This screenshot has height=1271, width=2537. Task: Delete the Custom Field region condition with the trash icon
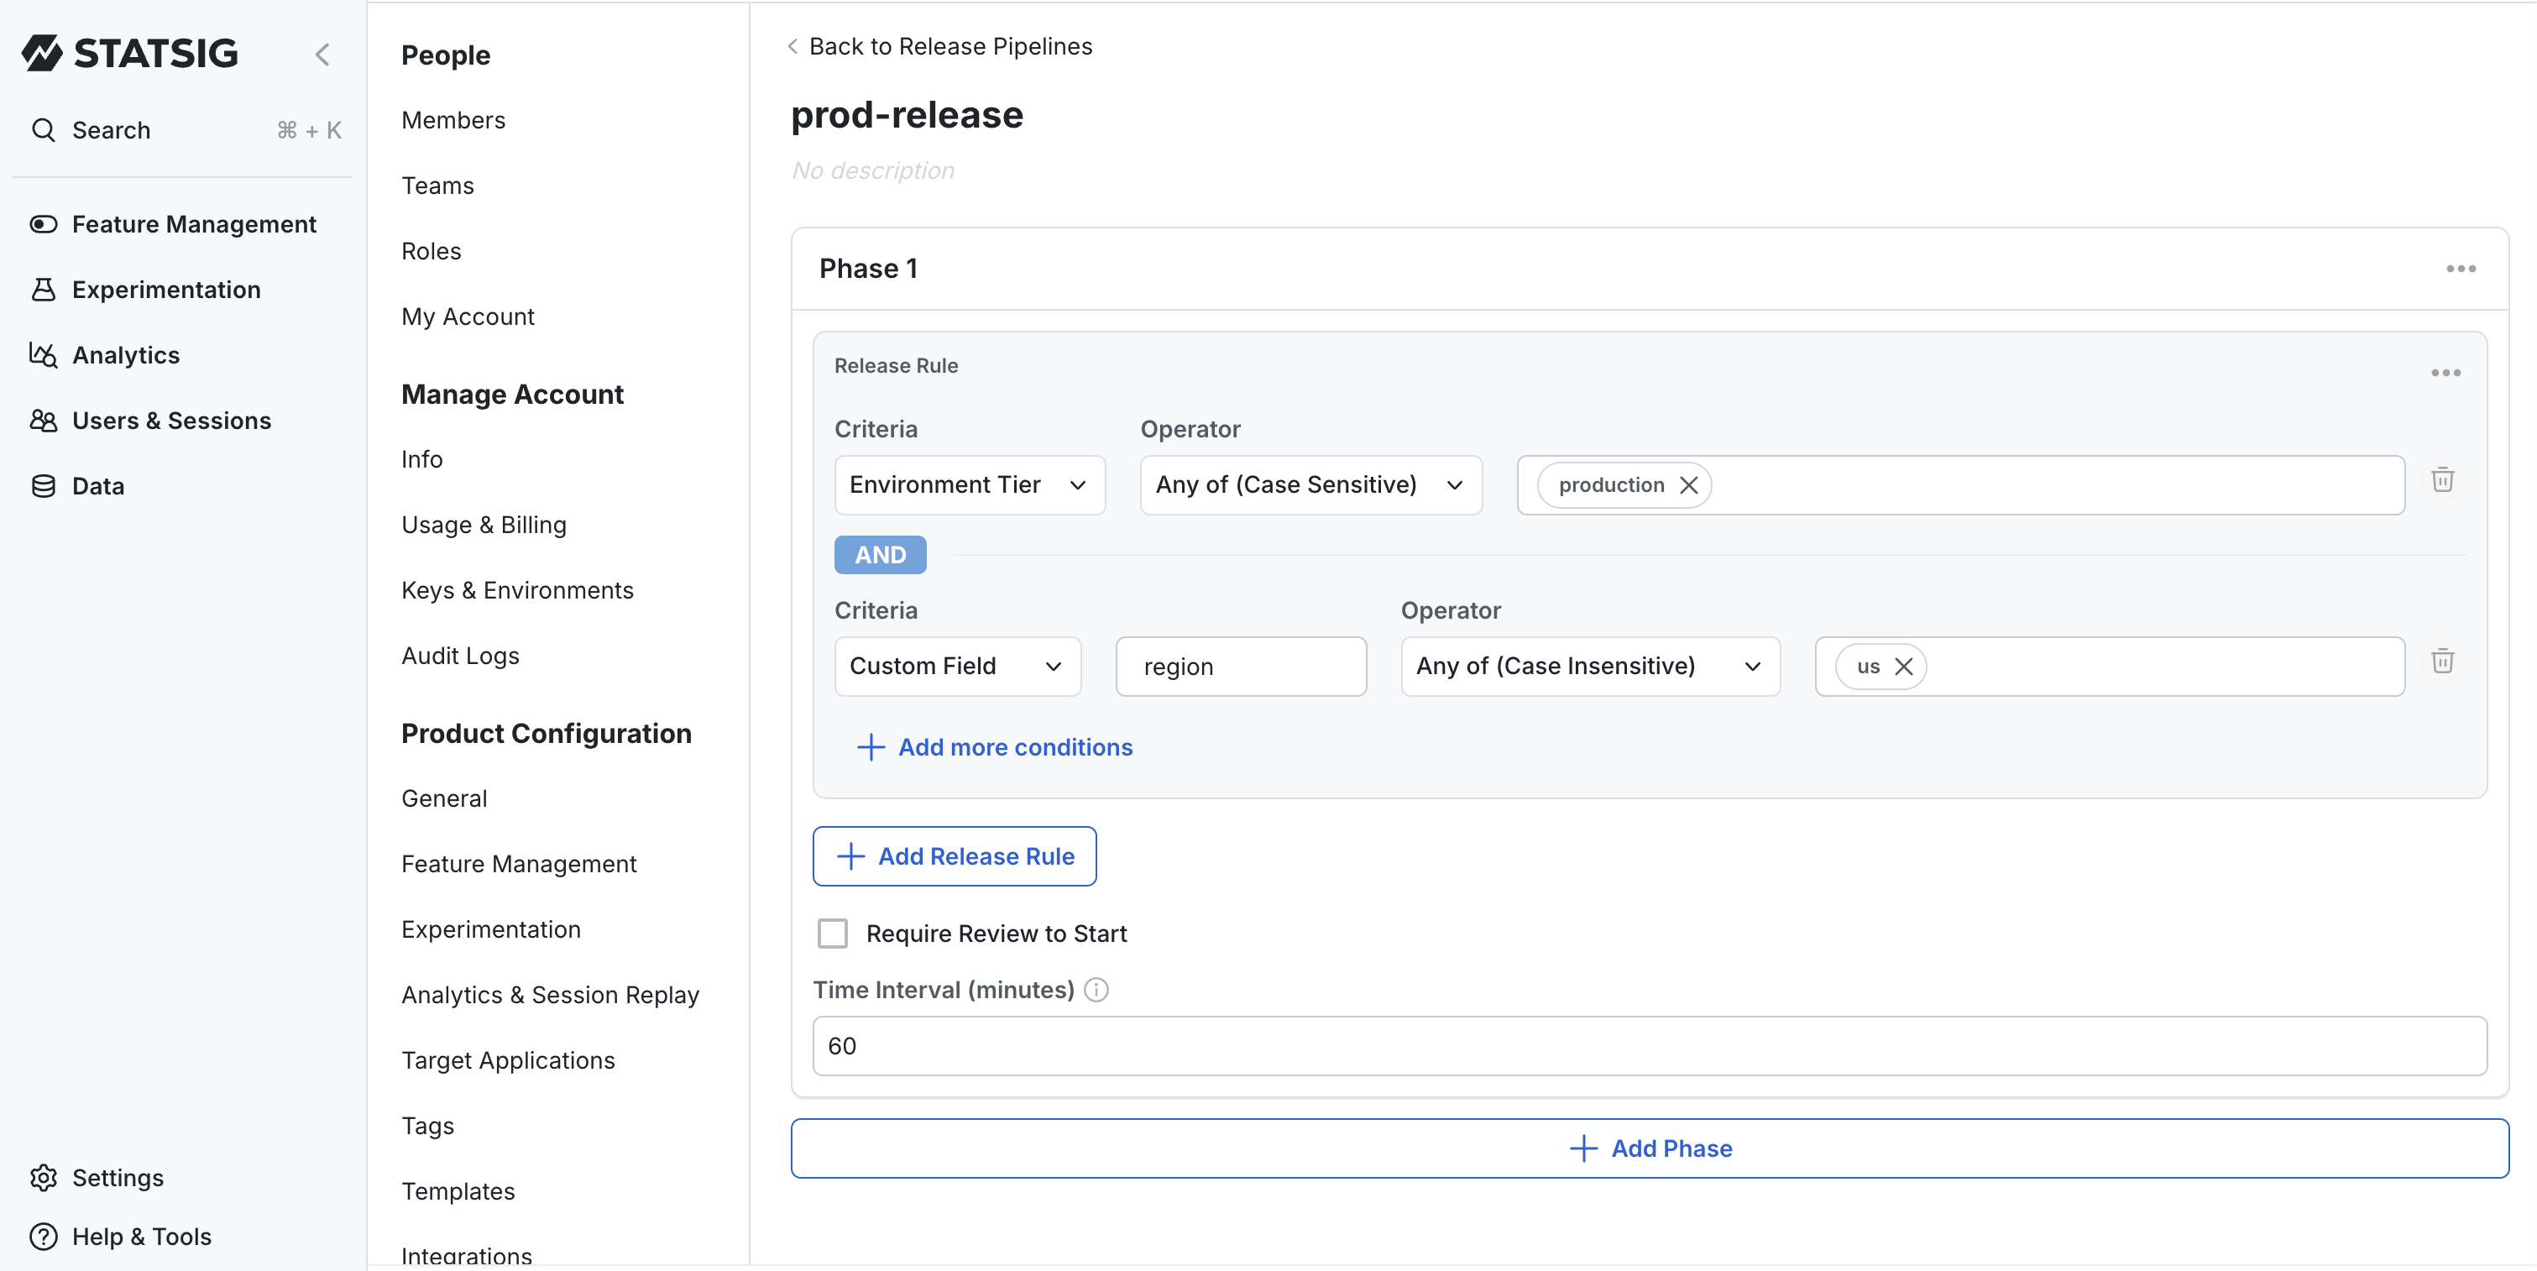tap(2441, 662)
